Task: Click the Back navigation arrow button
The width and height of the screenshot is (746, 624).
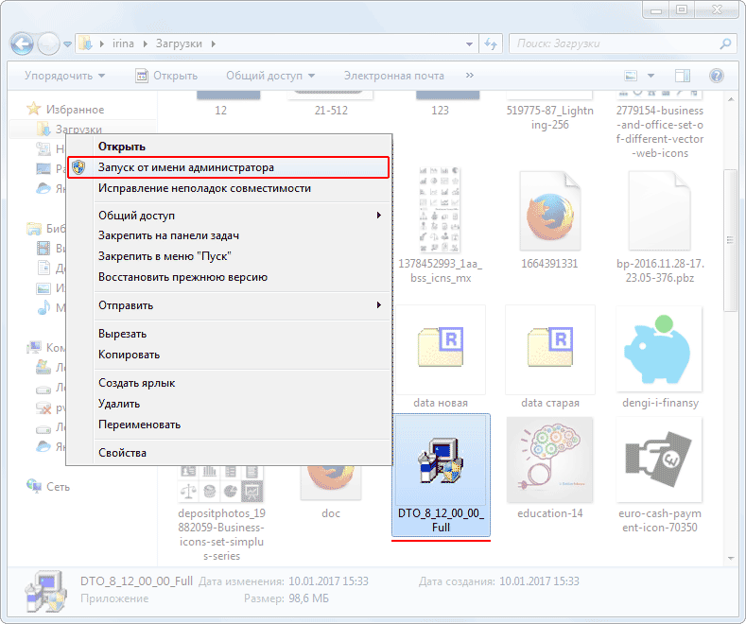Action: click(23, 43)
